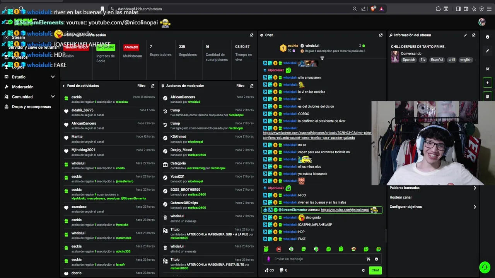Open Brave Wallet icon

pos(466,9)
